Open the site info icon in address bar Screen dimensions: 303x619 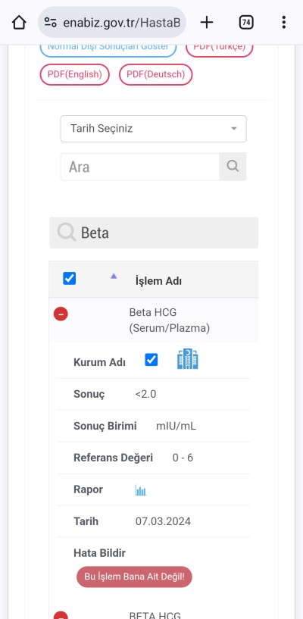[x=51, y=23]
